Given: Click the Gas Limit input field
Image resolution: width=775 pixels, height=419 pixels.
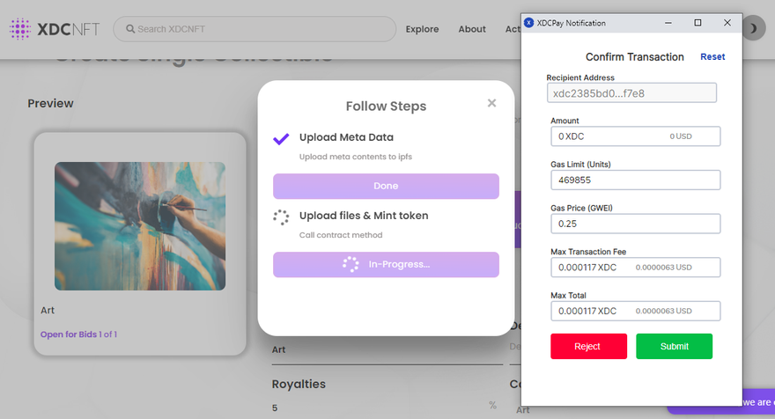Looking at the screenshot, I should [x=634, y=180].
